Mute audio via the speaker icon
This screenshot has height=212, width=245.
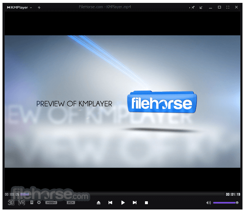click(x=209, y=203)
